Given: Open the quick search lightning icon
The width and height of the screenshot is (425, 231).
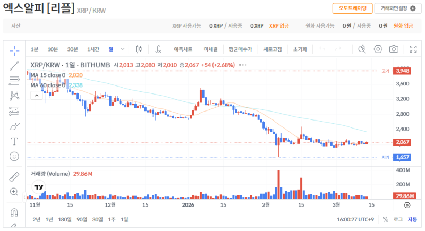Looking at the screenshot, I should [362, 49].
